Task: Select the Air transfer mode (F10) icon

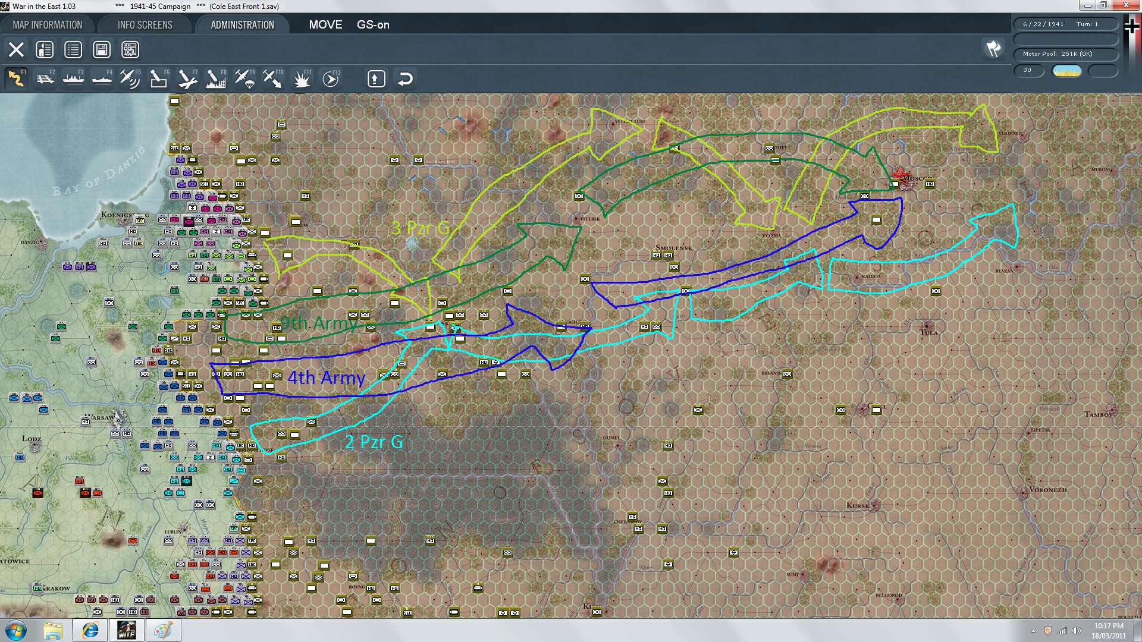Action: (x=273, y=78)
